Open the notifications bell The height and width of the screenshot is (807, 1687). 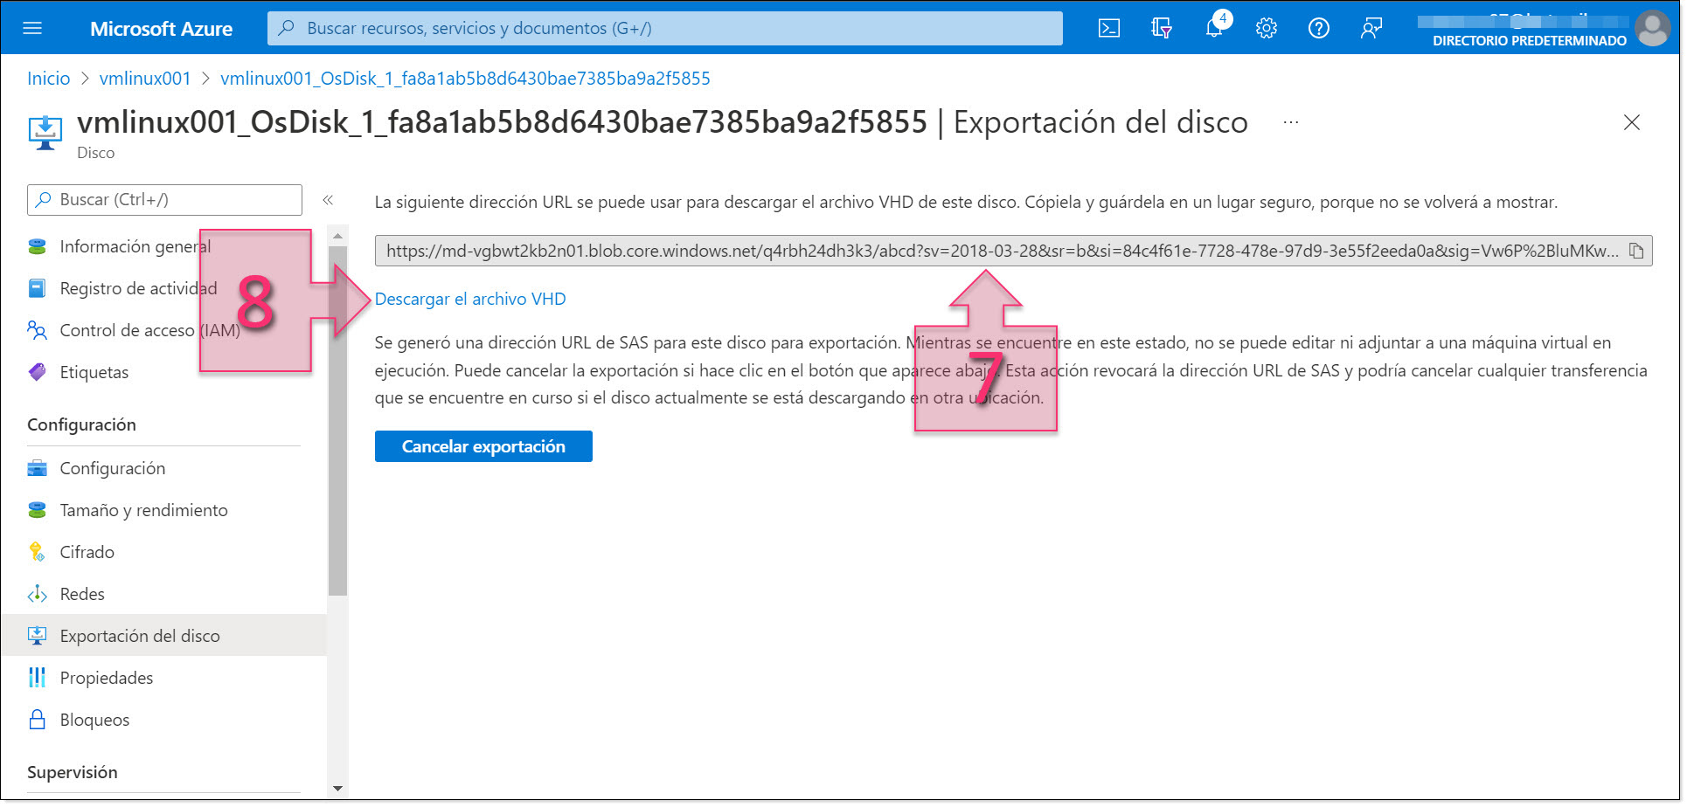pos(1214,28)
